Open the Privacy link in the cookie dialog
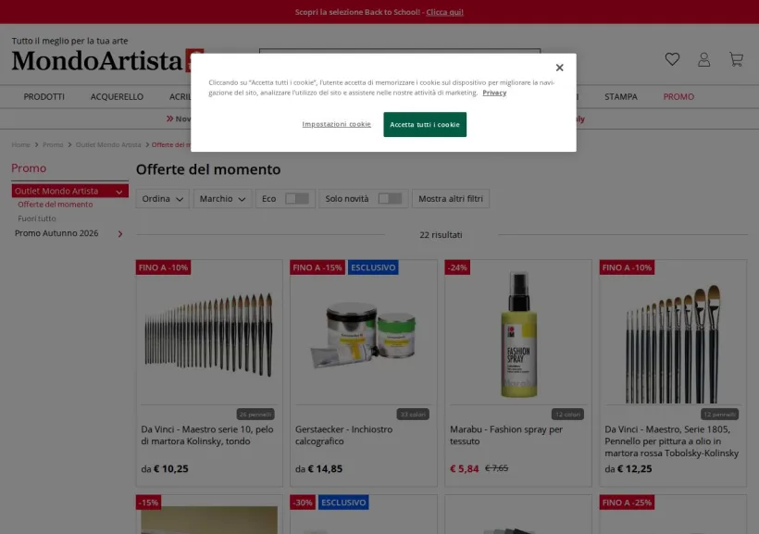 494,93
